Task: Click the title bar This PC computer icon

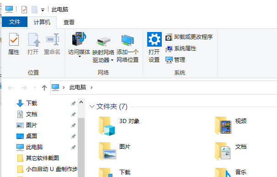Action: click(x=9, y=9)
